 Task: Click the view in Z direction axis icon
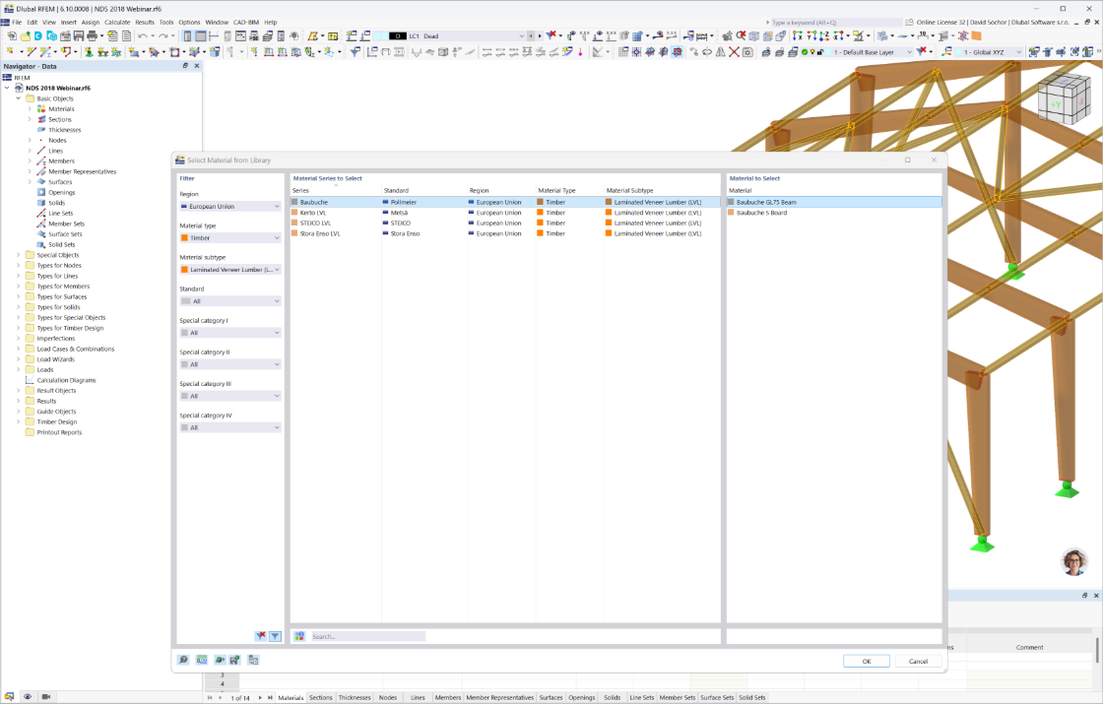pos(824,35)
